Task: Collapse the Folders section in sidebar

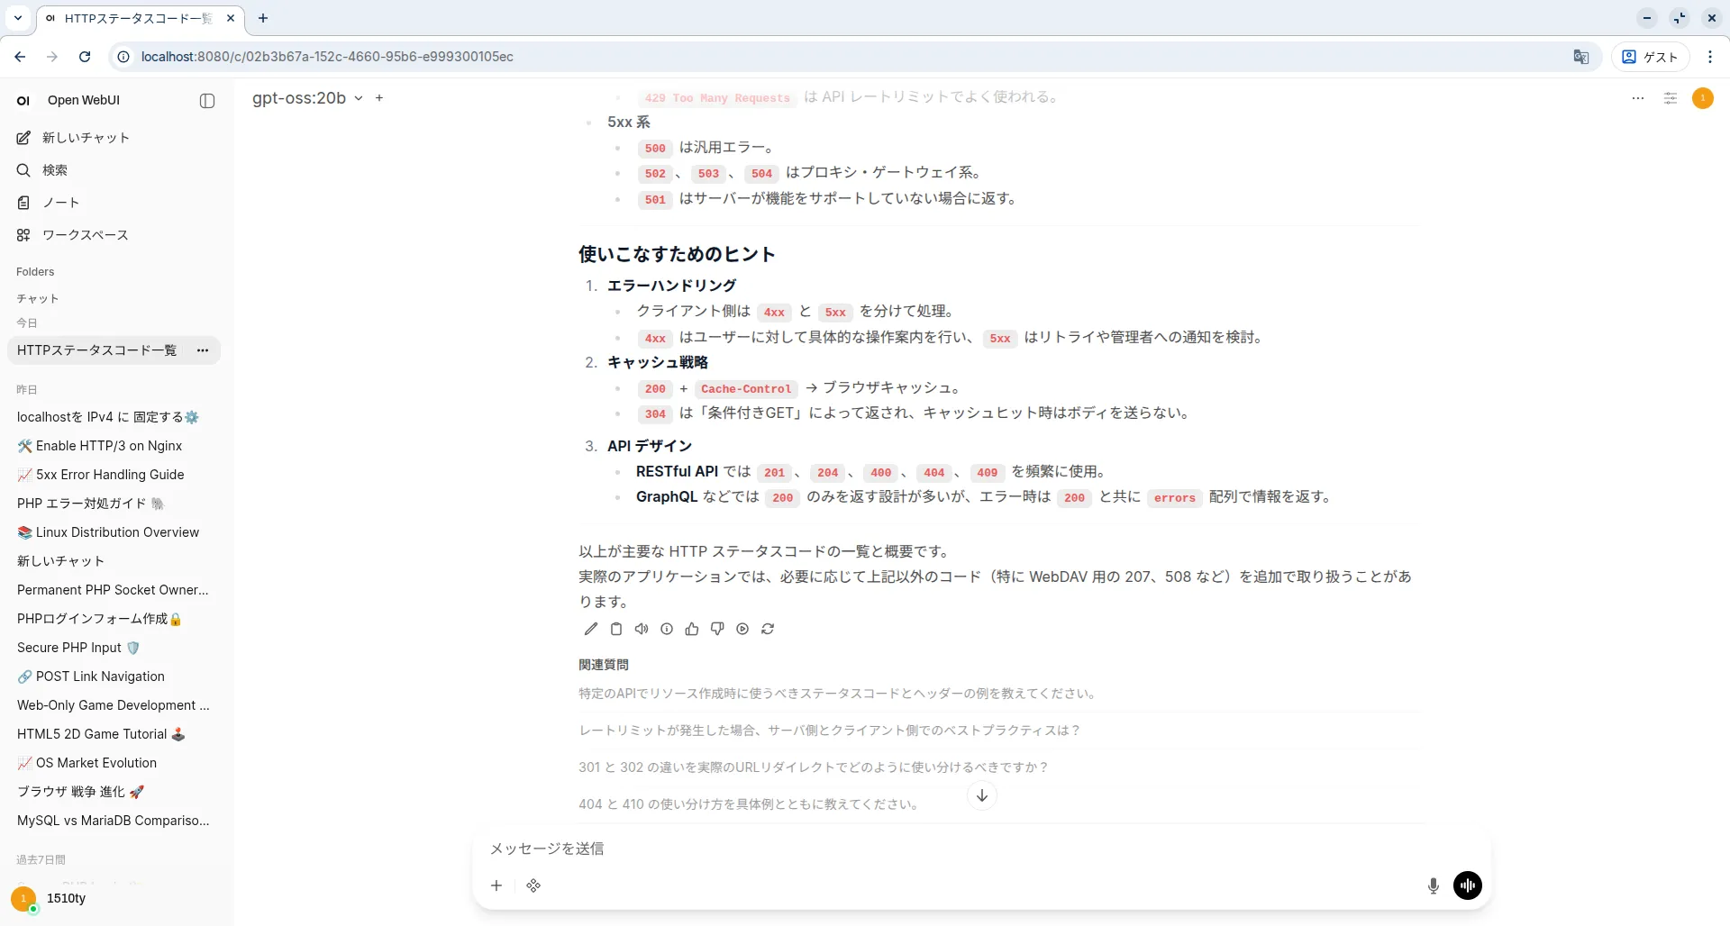Action: click(x=35, y=272)
